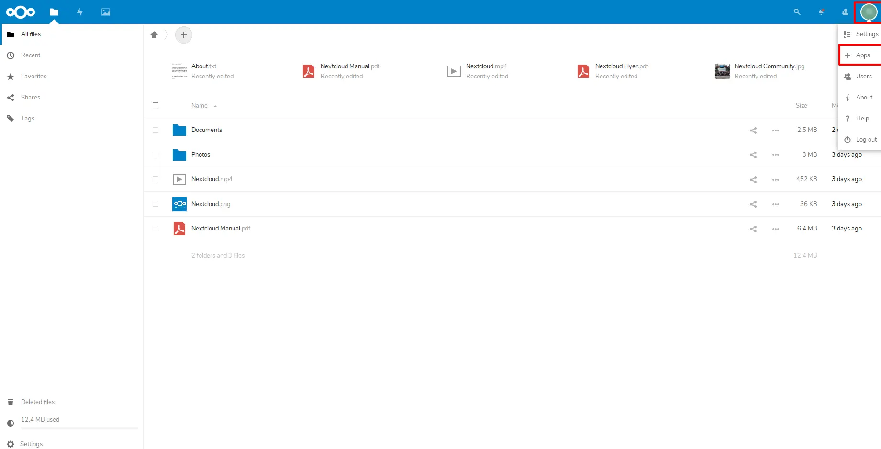
Task: Open Nextcloud Manual.pdf in the file list
Action: pos(221,229)
